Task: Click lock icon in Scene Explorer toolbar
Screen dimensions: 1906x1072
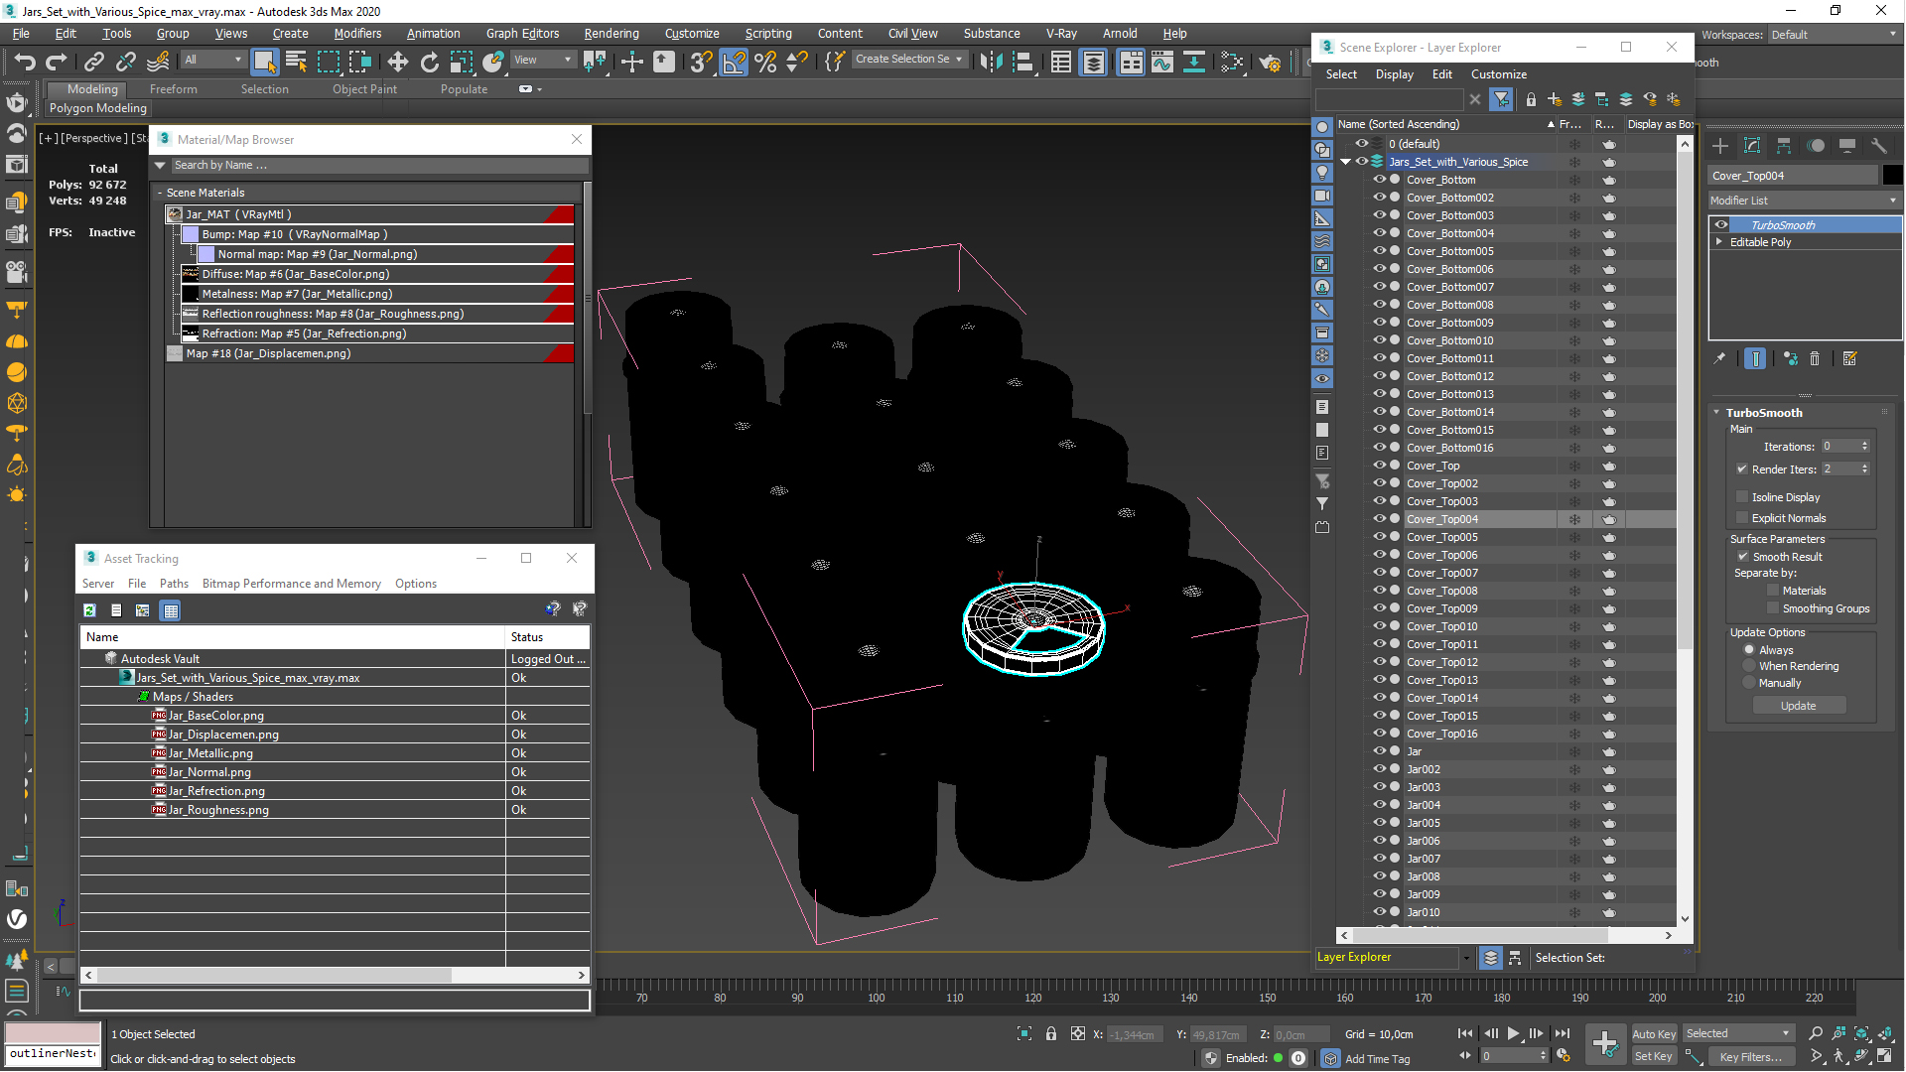Action: pos(1531,99)
